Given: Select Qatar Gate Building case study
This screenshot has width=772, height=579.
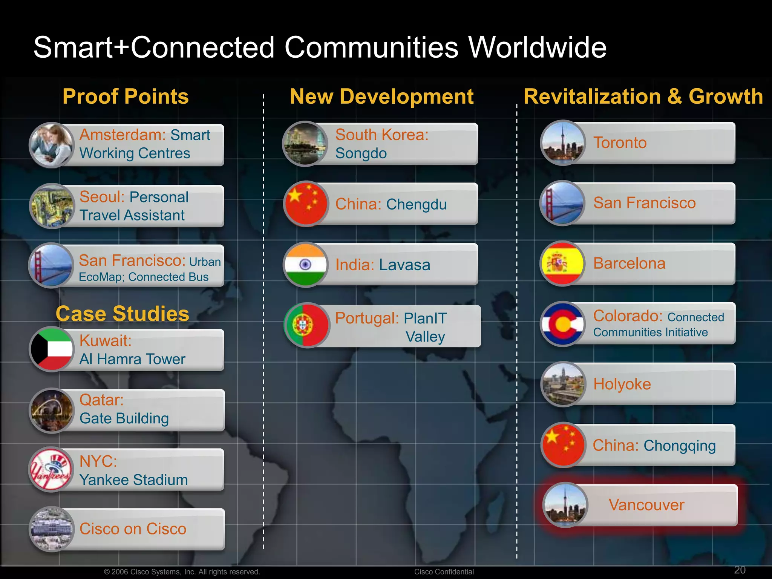Looking at the screenshot, I should (145, 410).
